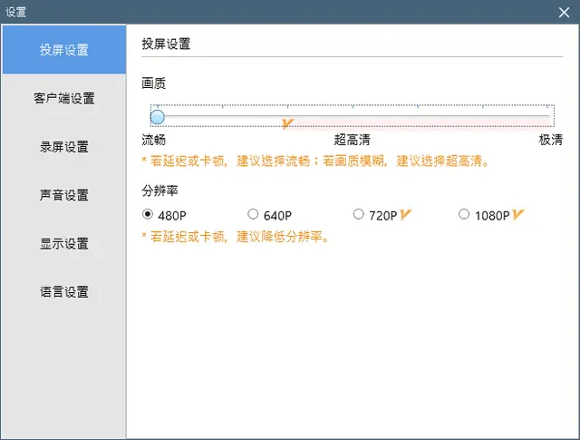Viewport: 580px width, 440px height.
Task: Close the 设置 window
Action: tap(564, 12)
